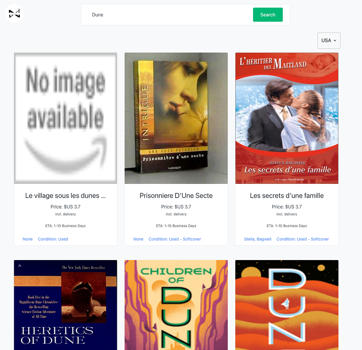
Task: Click the title 'Les secrets d'une famille'
Action: (x=287, y=196)
